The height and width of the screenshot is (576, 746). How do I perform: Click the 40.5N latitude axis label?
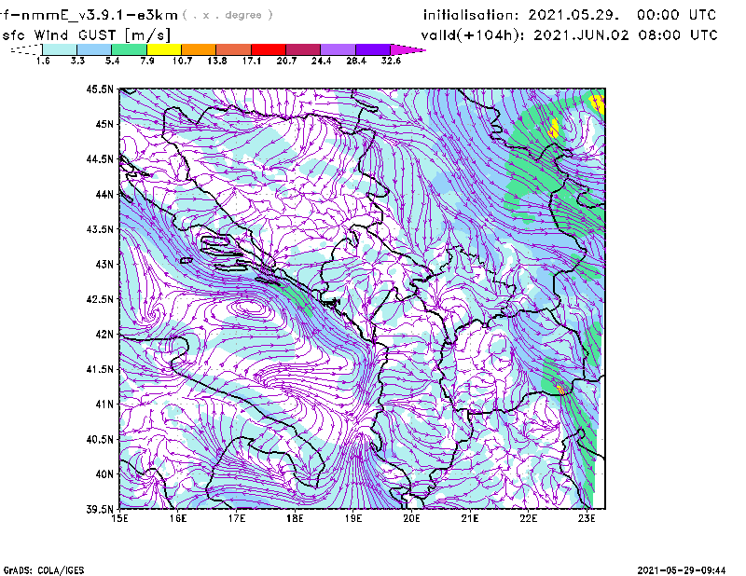(100, 439)
